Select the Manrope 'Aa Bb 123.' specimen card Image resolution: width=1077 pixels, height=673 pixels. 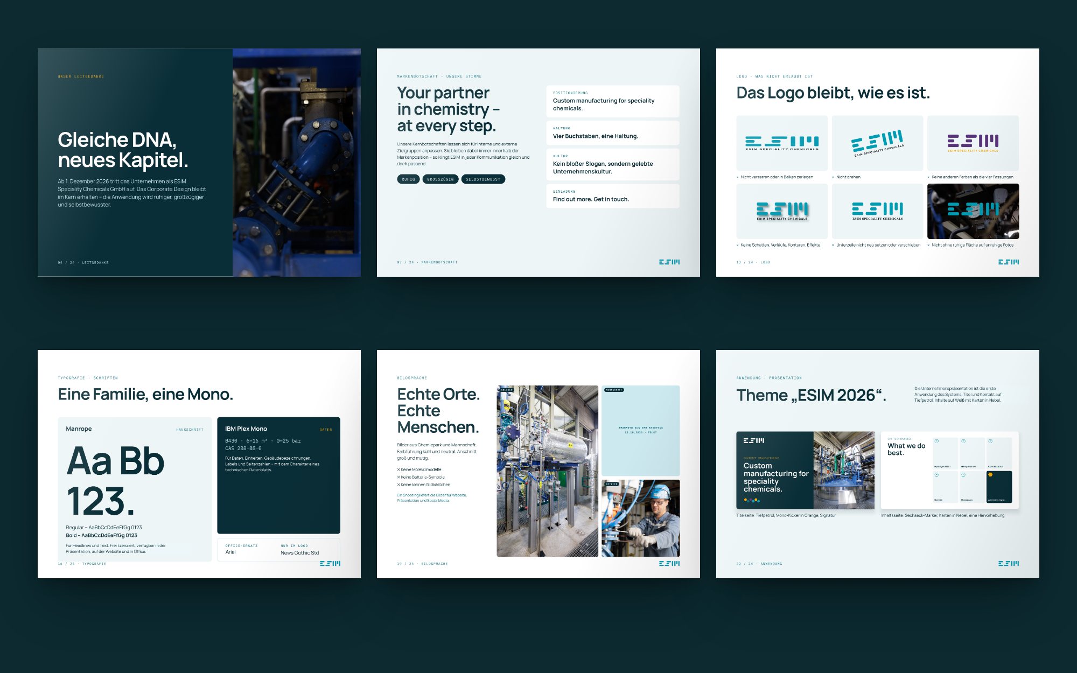[135, 489]
